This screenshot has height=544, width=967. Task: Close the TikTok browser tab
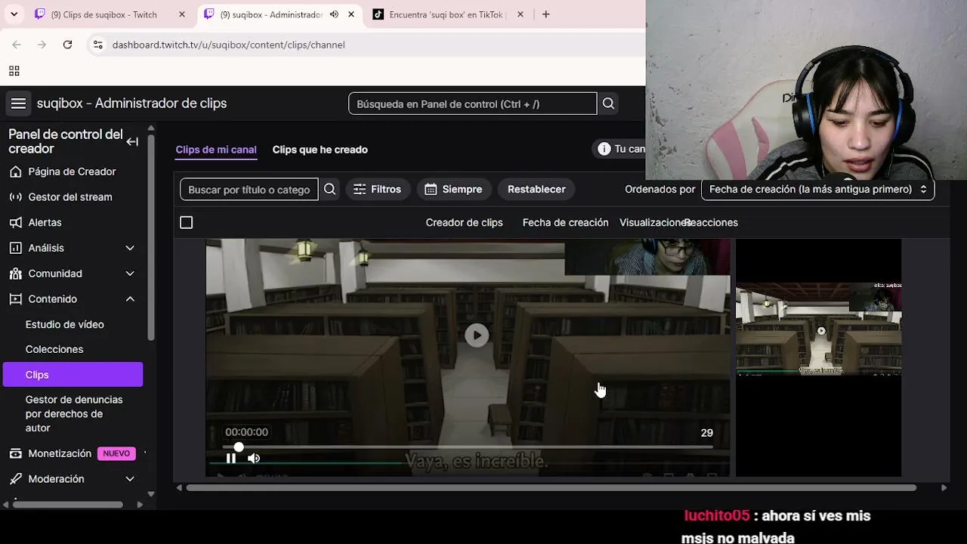[520, 14]
